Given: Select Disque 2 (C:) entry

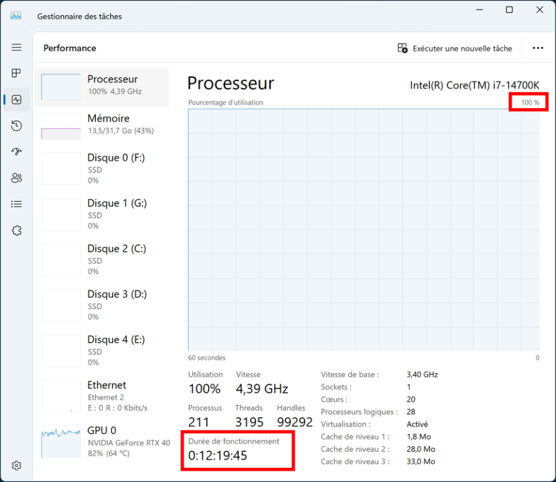Looking at the screenshot, I should coord(102,259).
